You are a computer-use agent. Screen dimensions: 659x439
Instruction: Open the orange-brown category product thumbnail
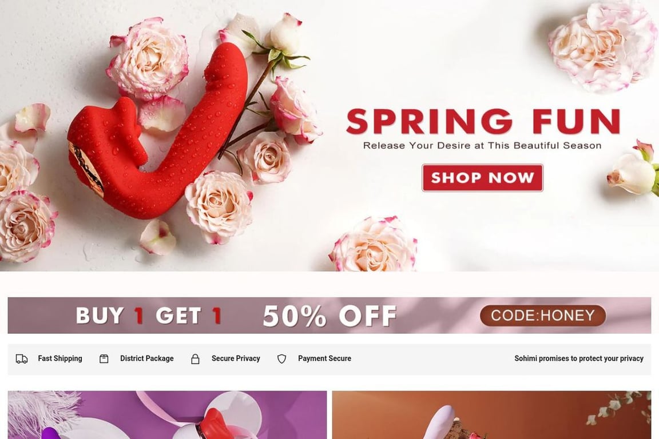click(492, 415)
